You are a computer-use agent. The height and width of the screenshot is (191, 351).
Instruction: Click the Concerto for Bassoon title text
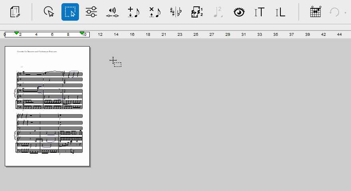(x=37, y=52)
